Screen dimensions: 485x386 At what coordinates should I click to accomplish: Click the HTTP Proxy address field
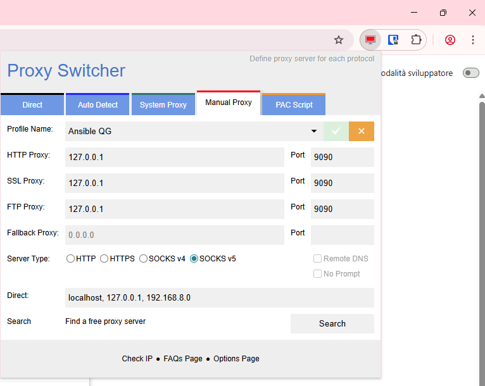point(174,158)
